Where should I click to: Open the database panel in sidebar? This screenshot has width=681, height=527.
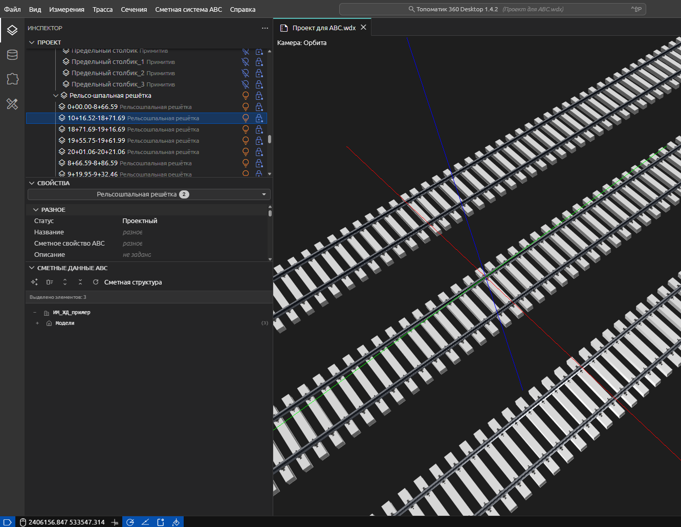pyautogui.click(x=12, y=55)
